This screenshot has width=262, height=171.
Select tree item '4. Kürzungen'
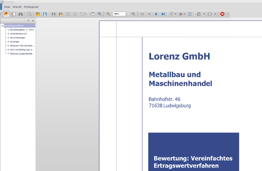(14, 42)
